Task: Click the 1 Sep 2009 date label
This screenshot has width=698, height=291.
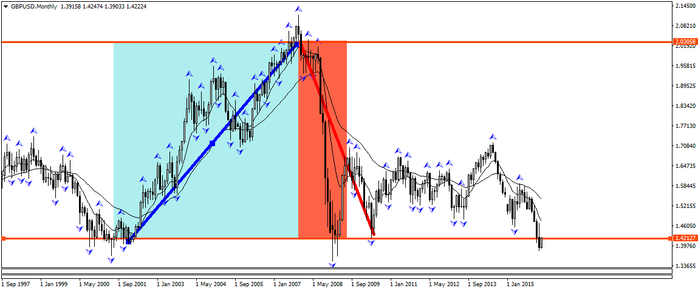Action: pyautogui.click(x=366, y=284)
